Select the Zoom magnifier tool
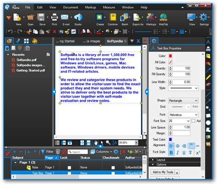The image size is (218, 185). click(108, 143)
